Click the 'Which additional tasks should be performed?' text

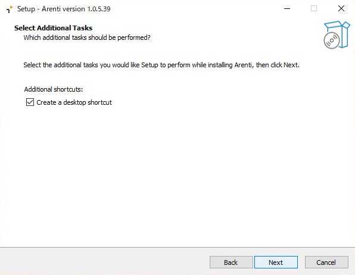(x=87, y=37)
